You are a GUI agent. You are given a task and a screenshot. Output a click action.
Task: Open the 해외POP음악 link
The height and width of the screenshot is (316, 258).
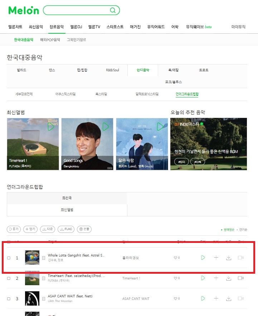[50, 40]
